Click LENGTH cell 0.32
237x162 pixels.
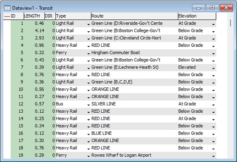[34, 53]
